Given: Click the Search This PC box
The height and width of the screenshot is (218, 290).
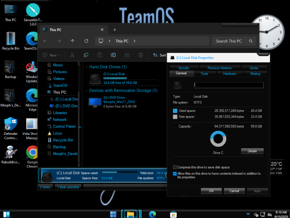Looking at the screenshot, I should [x=234, y=41].
